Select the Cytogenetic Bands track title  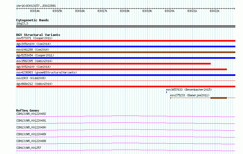(x=32, y=20)
